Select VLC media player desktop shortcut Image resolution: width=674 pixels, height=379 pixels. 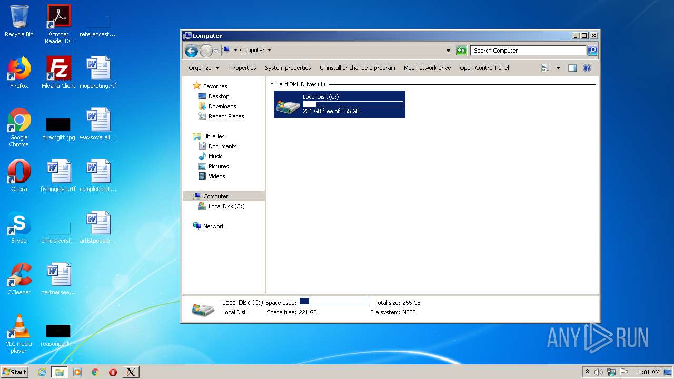(19, 334)
